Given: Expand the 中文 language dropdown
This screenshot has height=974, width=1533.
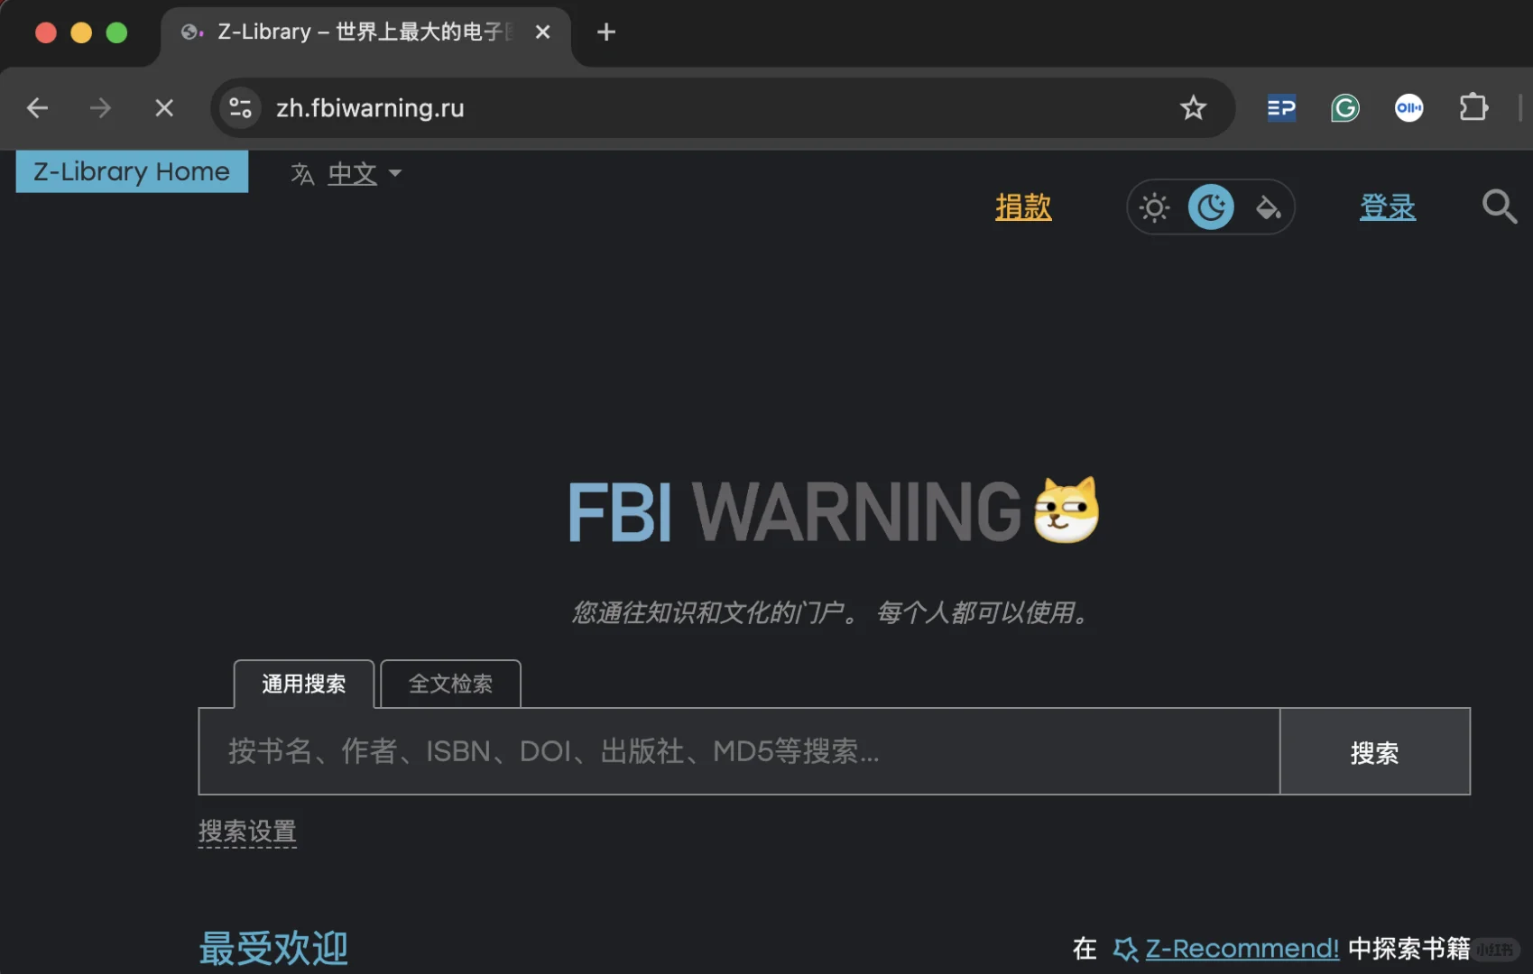Looking at the screenshot, I should tap(346, 173).
